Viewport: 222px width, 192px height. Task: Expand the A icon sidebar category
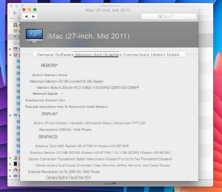[10, 170]
